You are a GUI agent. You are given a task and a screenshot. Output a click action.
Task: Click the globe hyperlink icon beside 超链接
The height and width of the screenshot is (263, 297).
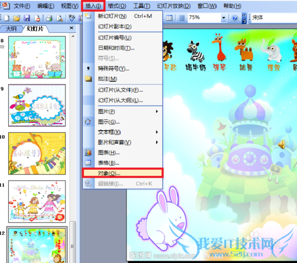pos(88,183)
